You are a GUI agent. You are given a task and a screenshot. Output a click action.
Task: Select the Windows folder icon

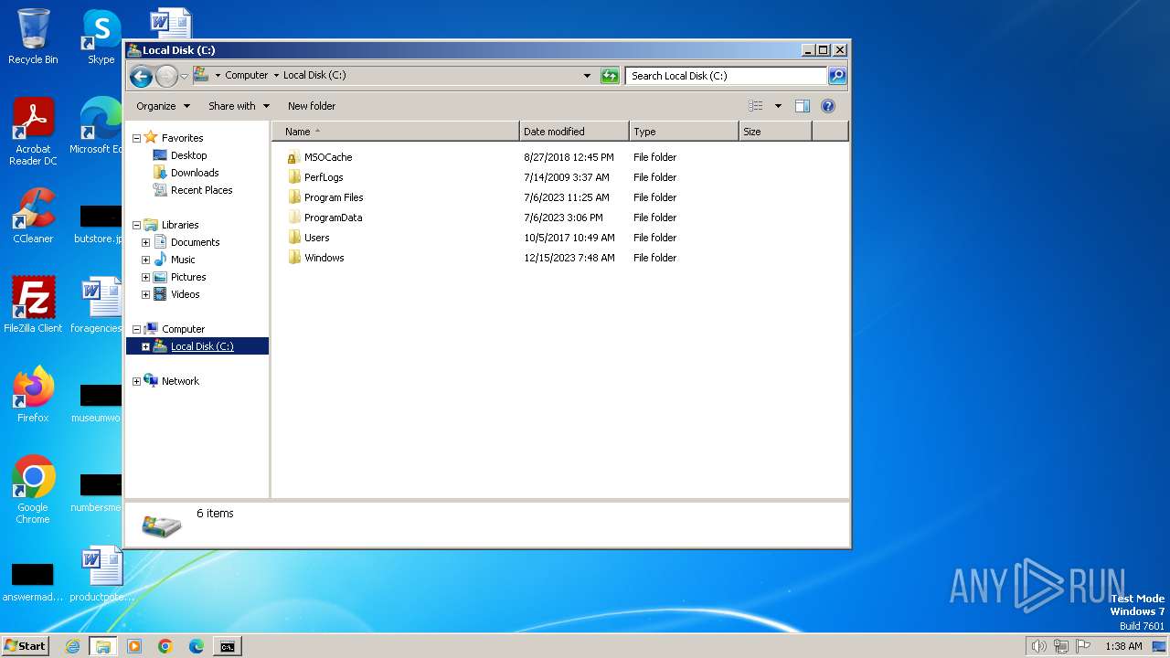click(x=293, y=258)
